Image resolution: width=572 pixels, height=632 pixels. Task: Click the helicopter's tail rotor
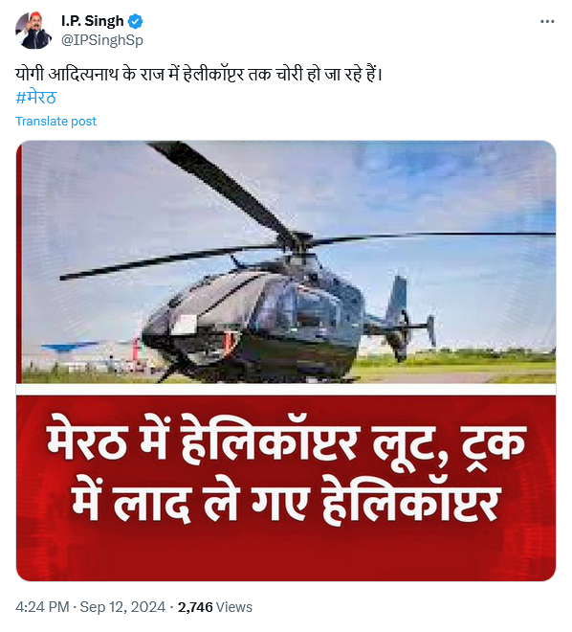(429, 330)
